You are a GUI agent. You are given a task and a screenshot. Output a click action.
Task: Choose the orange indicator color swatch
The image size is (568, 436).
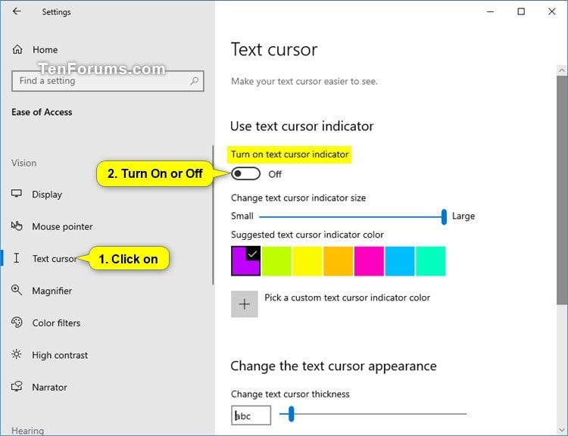click(338, 261)
